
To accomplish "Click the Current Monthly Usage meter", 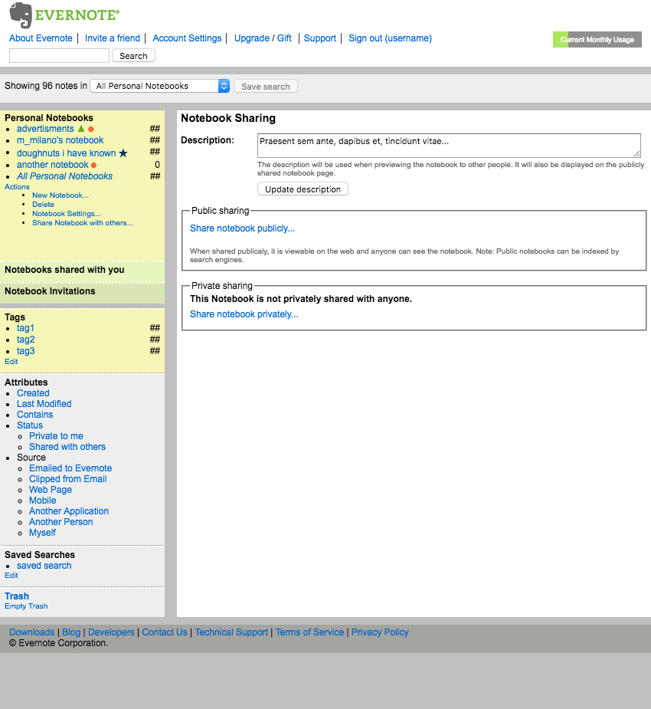I will click(597, 39).
